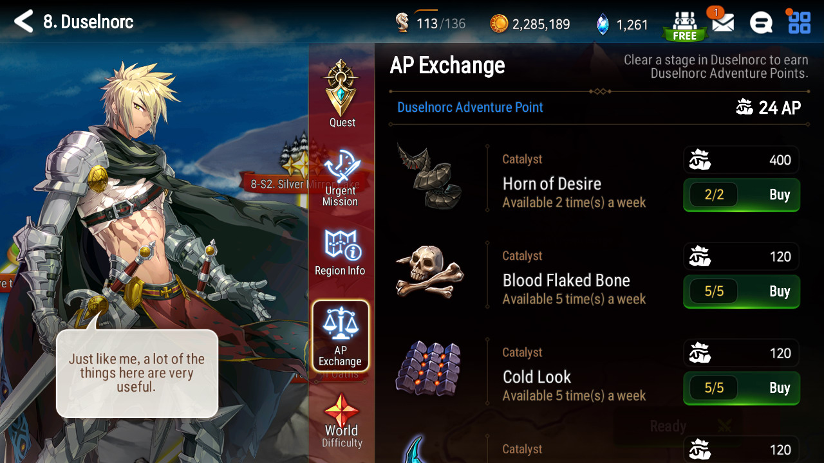824x463 pixels.
Task: Claim the FREE gift icon
Action: [x=684, y=26]
